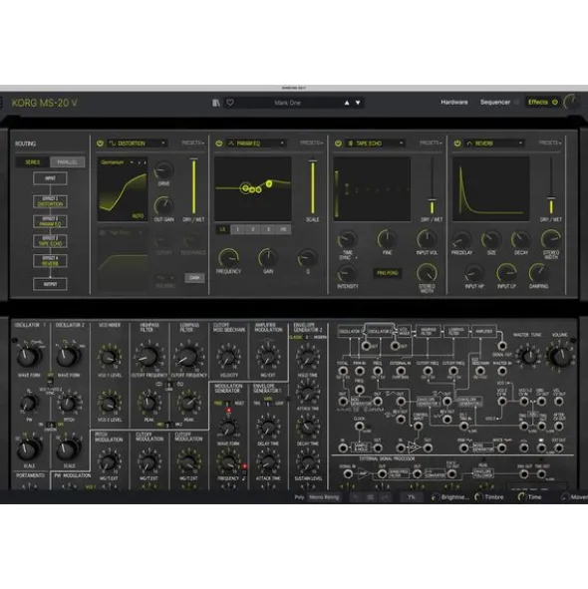The height and width of the screenshot is (589, 588).
Task: Click the Tape Echo Fine knob
Action: pyautogui.click(x=387, y=239)
